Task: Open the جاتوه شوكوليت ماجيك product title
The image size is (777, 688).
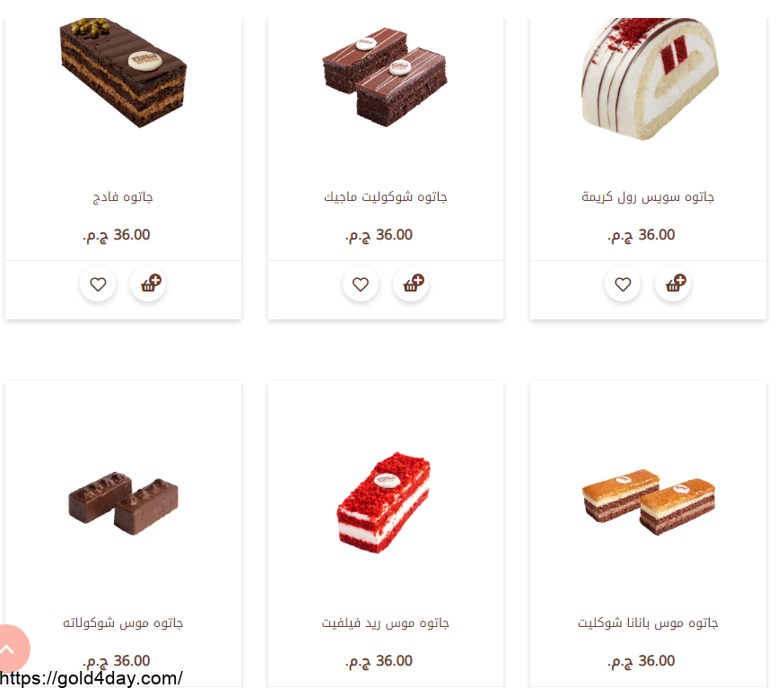Action: pyautogui.click(x=386, y=196)
